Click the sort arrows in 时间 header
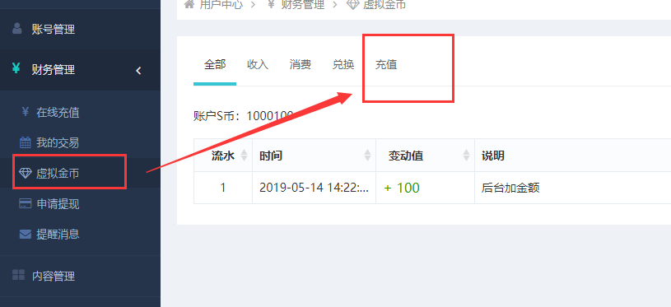This screenshot has height=307, width=671. click(x=367, y=156)
